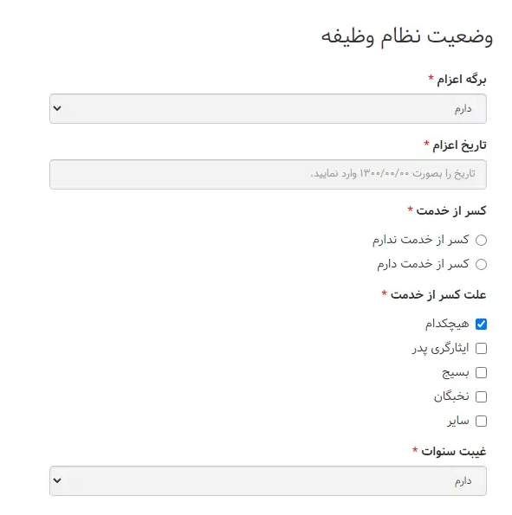
Task: Click the غیبت سنوات field label
Action: point(453,452)
